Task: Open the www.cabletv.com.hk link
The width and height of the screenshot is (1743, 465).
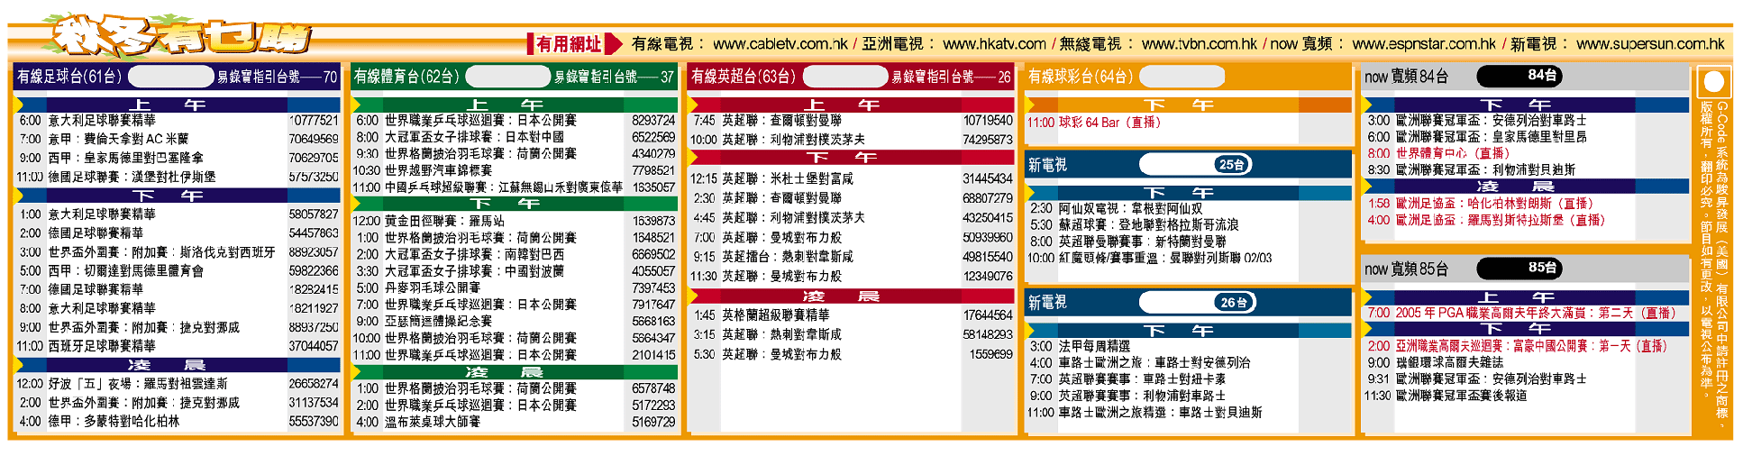Action: 780,44
